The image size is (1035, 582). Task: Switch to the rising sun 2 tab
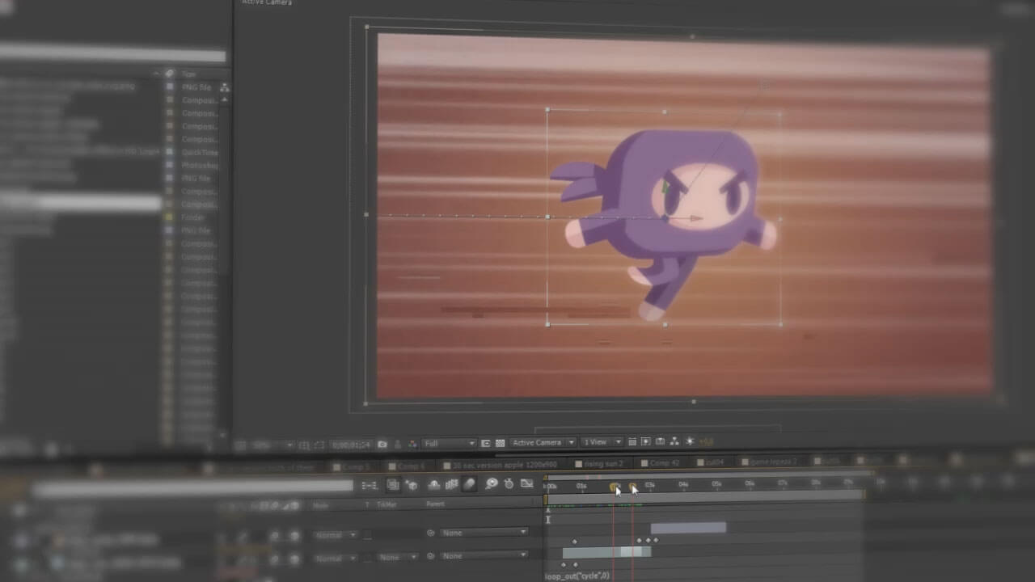[599, 464]
